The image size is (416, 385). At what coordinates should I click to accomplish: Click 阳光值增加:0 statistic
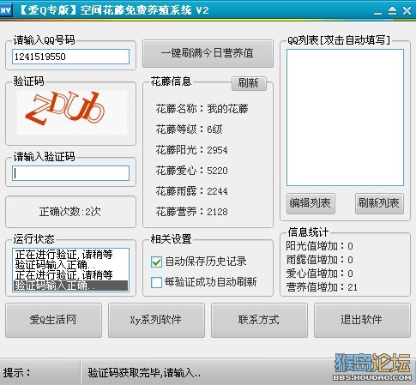click(x=319, y=246)
